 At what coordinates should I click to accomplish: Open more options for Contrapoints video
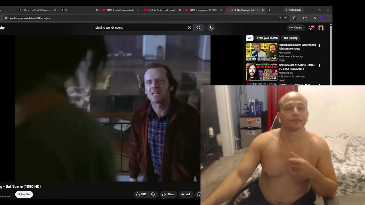click(x=319, y=65)
